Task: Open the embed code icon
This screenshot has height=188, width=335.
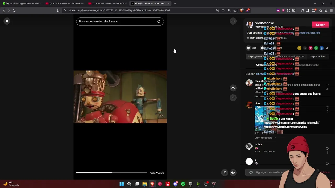Action: click(x=305, y=48)
